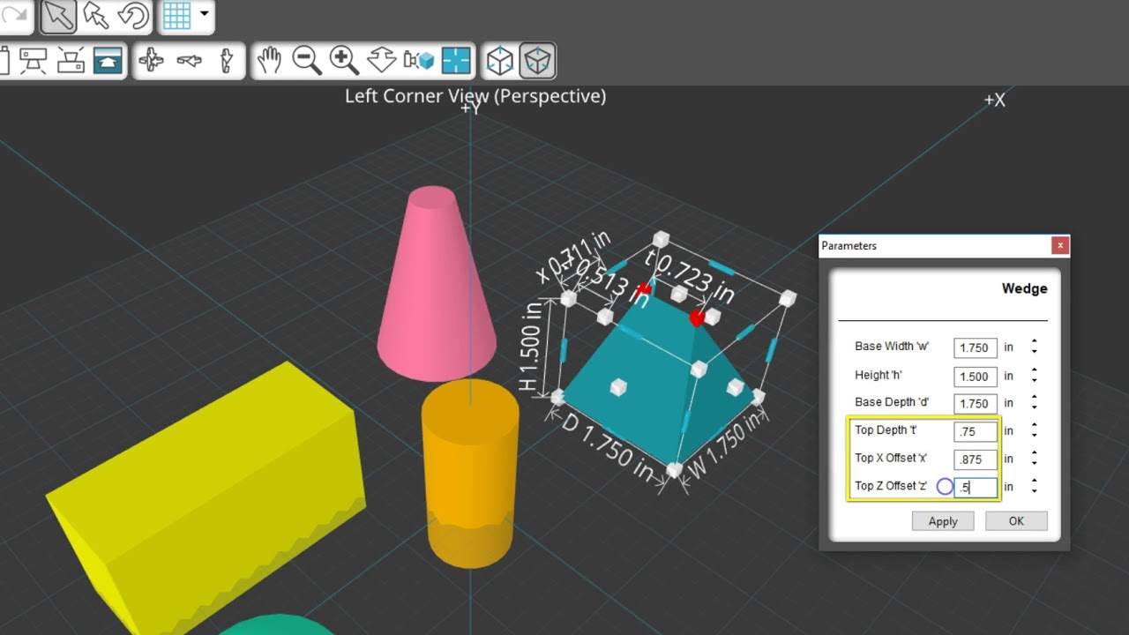Image resolution: width=1129 pixels, height=635 pixels.
Task: Close the Parameters dialog
Action: coord(1060,246)
